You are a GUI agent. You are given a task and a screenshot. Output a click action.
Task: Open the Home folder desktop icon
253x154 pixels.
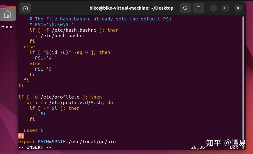coord(7,17)
